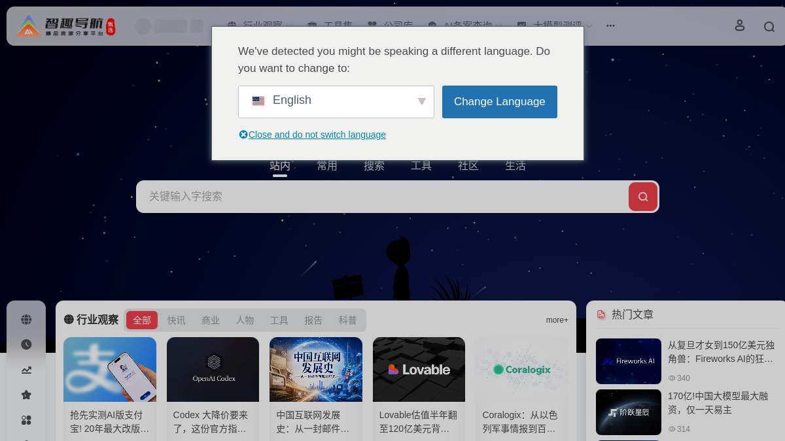
Task: Select the star icon in left sidebar
Action: coord(26,395)
